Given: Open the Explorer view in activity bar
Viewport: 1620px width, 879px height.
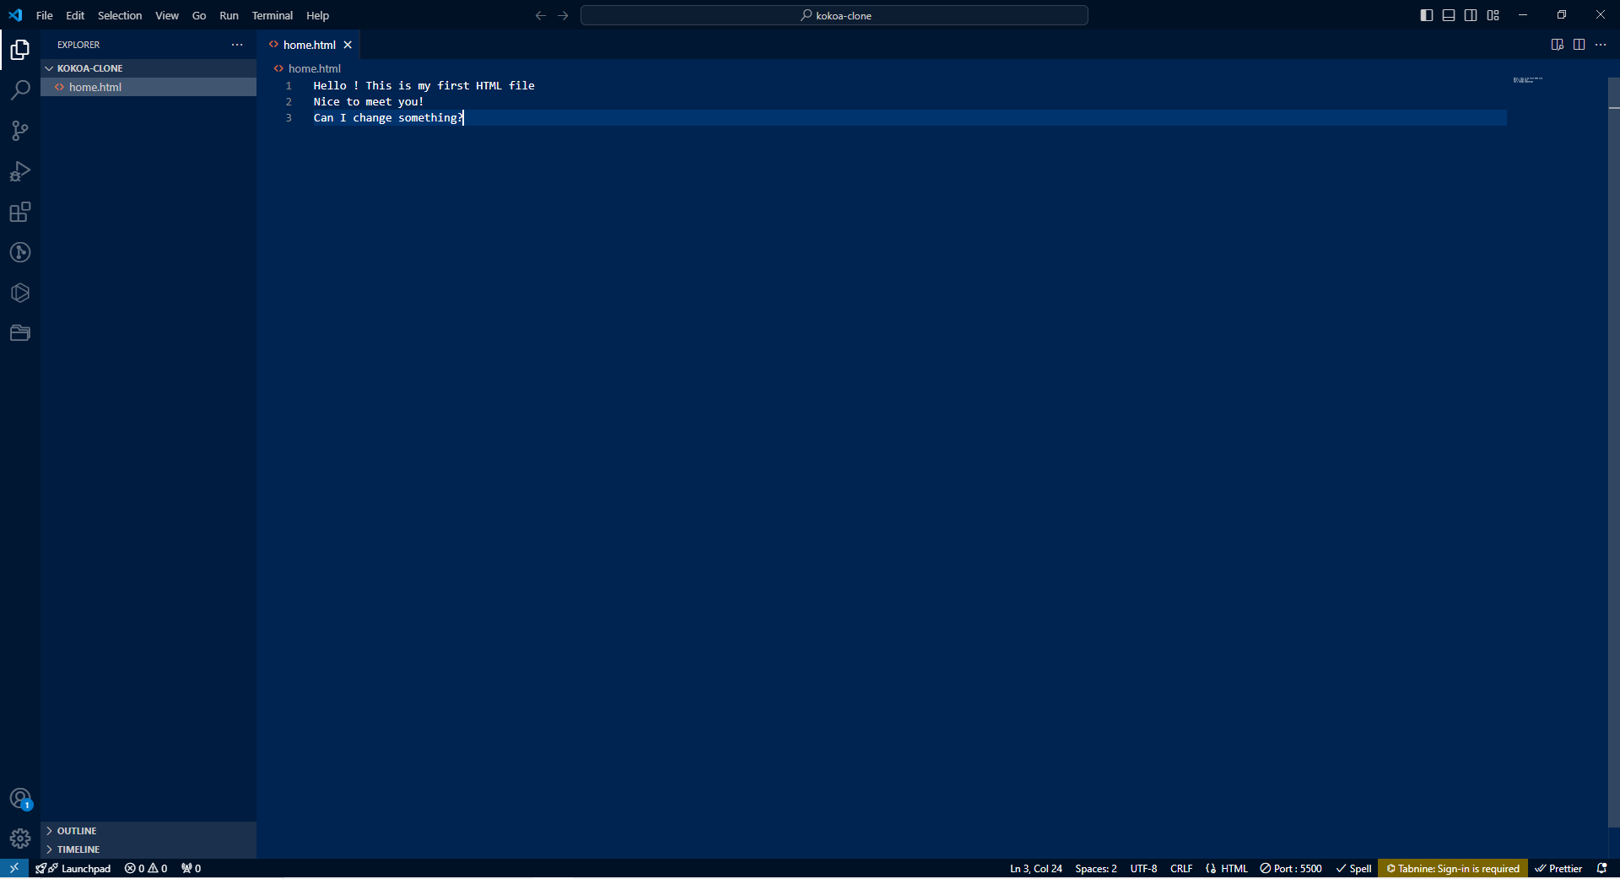Looking at the screenshot, I should click(20, 50).
